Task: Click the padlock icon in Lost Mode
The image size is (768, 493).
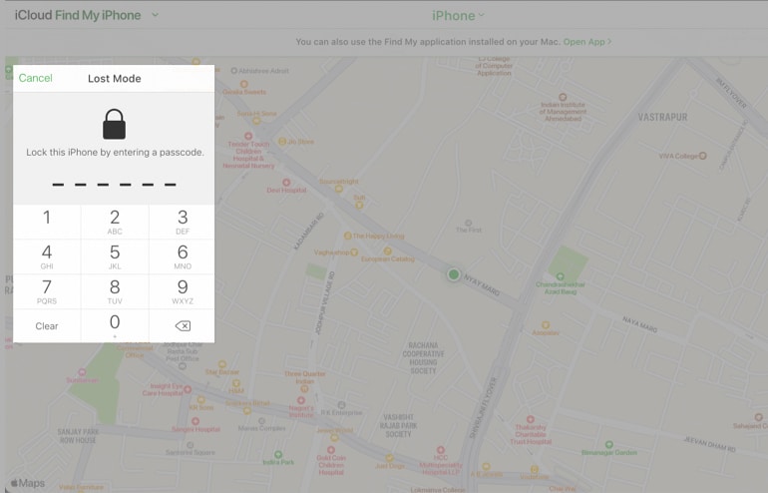Action: pos(114,125)
